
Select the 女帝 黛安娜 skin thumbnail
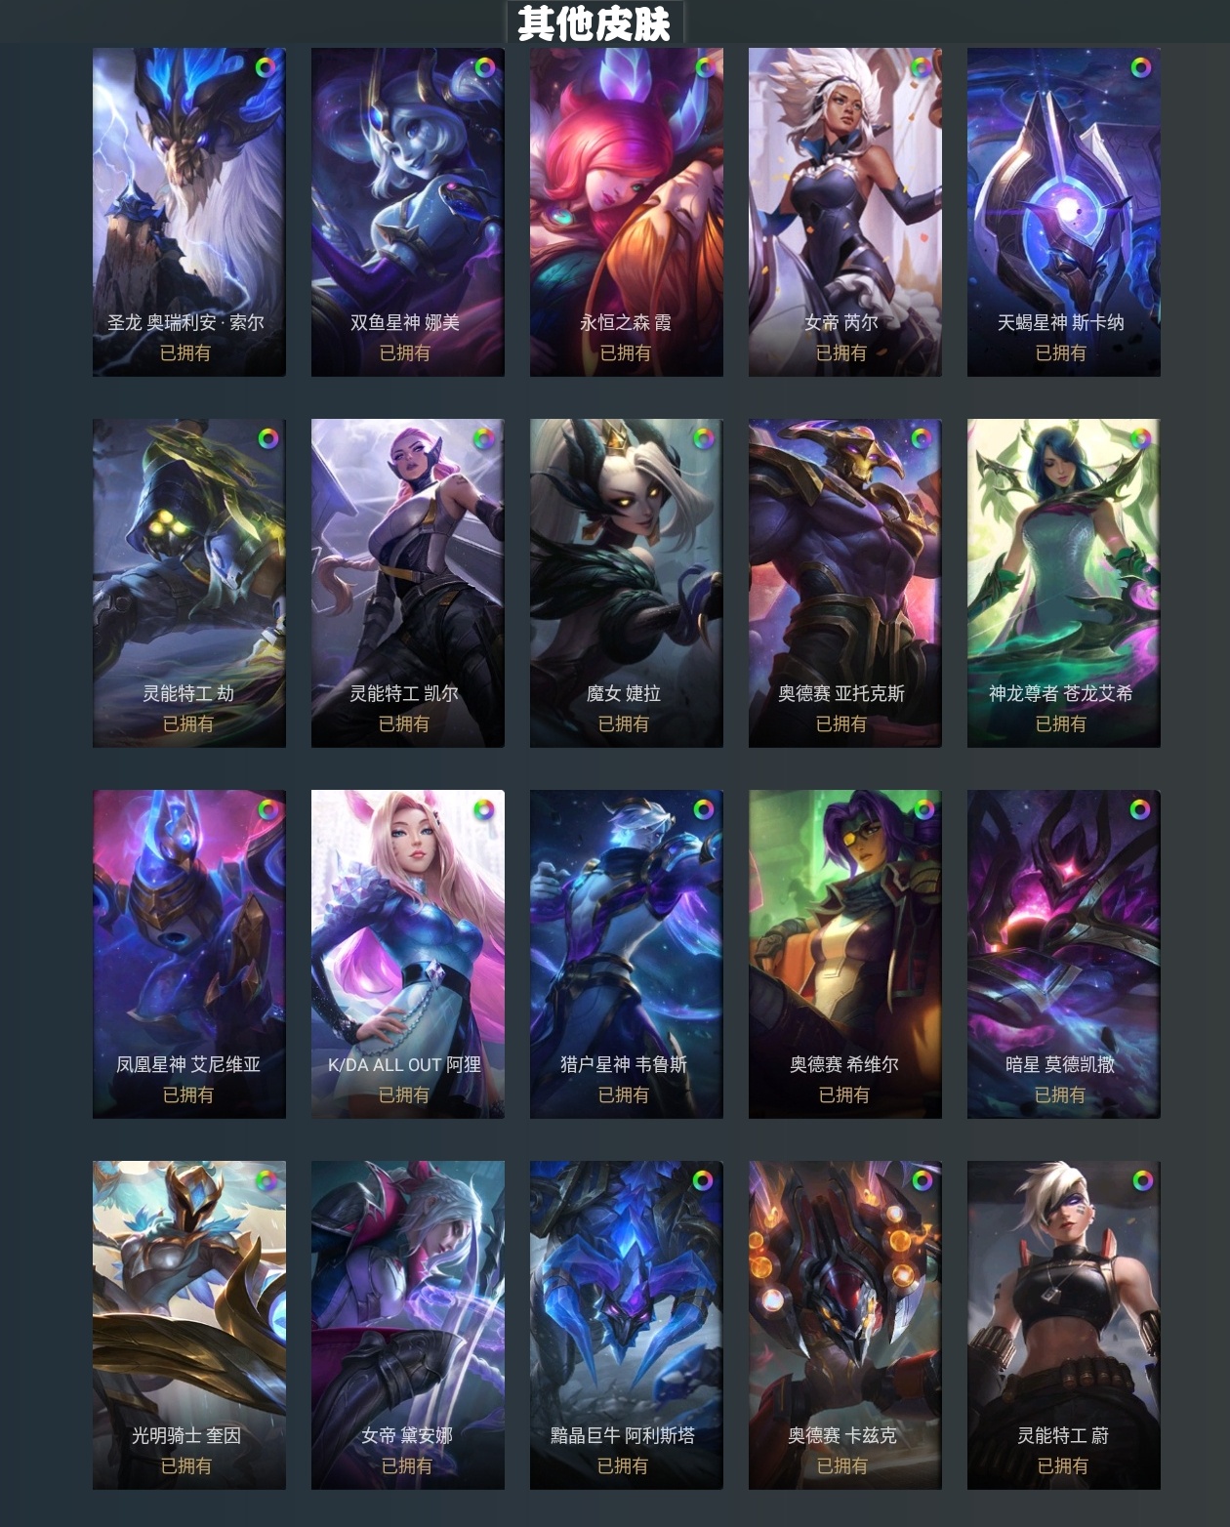click(x=408, y=1325)
